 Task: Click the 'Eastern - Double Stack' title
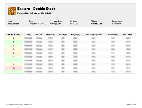click(x=36, y=9)
